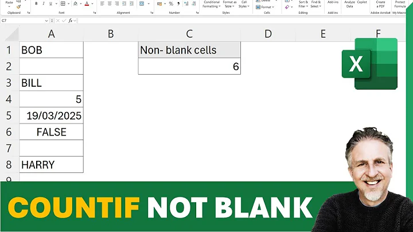Screen dimensions: 413x232
Task: Click the formula bar Cancel X icon
Action: pyautogui.click(x=58, y=21)
